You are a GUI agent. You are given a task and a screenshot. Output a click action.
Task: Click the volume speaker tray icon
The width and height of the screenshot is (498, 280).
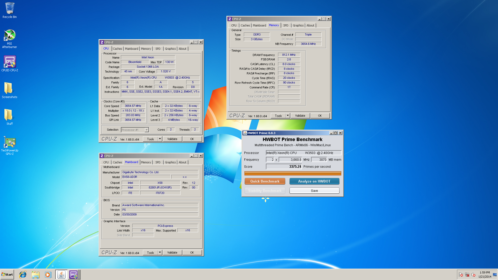pyautogui.click(x=473, y=275)
